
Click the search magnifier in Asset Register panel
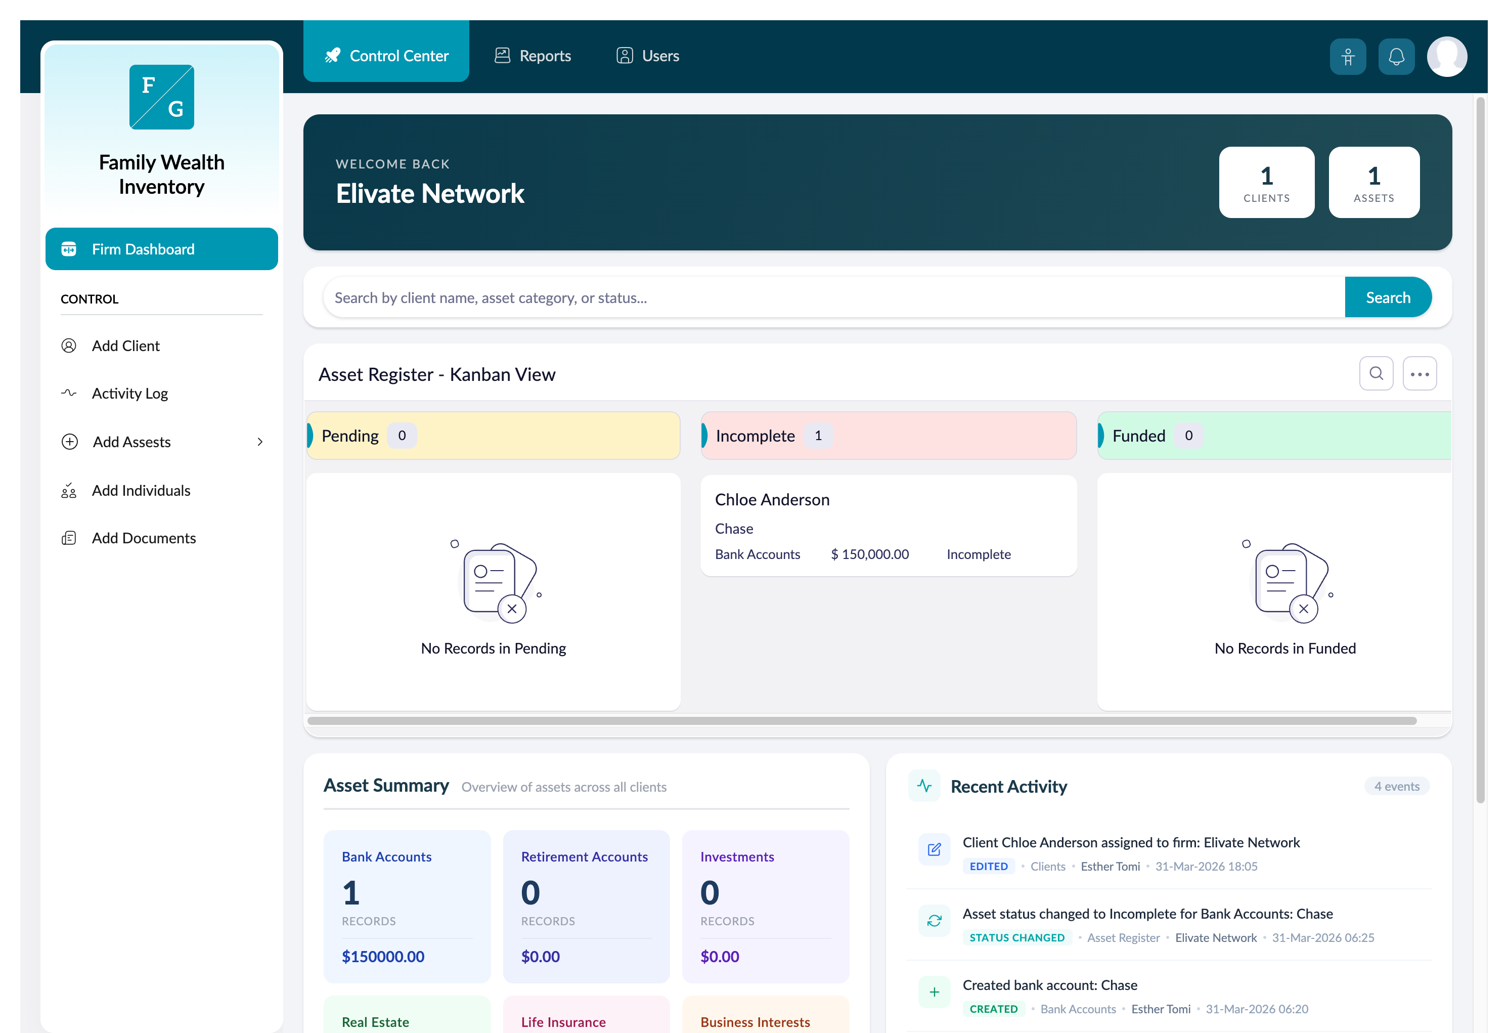click(x=1377, y=373)
